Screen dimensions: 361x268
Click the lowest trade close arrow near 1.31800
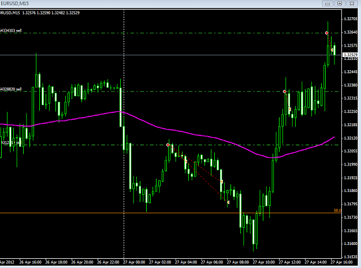click(228, 202)
